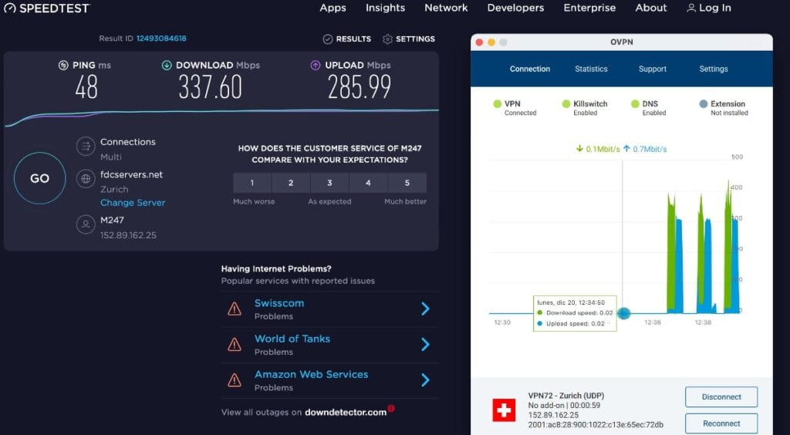790x435 pixels.
Task: Open the Network menu
Action: pyautogui.click(x=446, y=8)
